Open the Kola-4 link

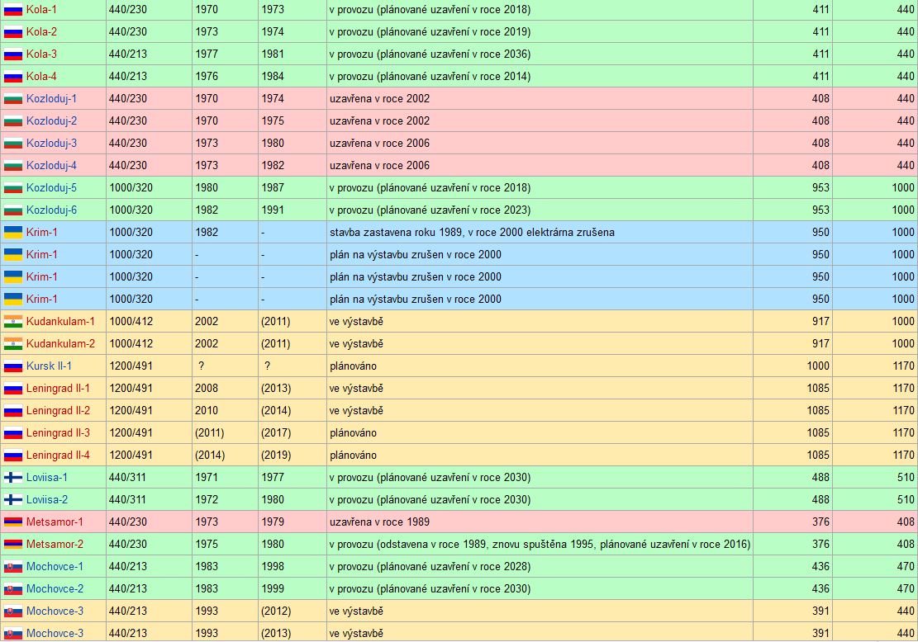[x=41, y=77]
